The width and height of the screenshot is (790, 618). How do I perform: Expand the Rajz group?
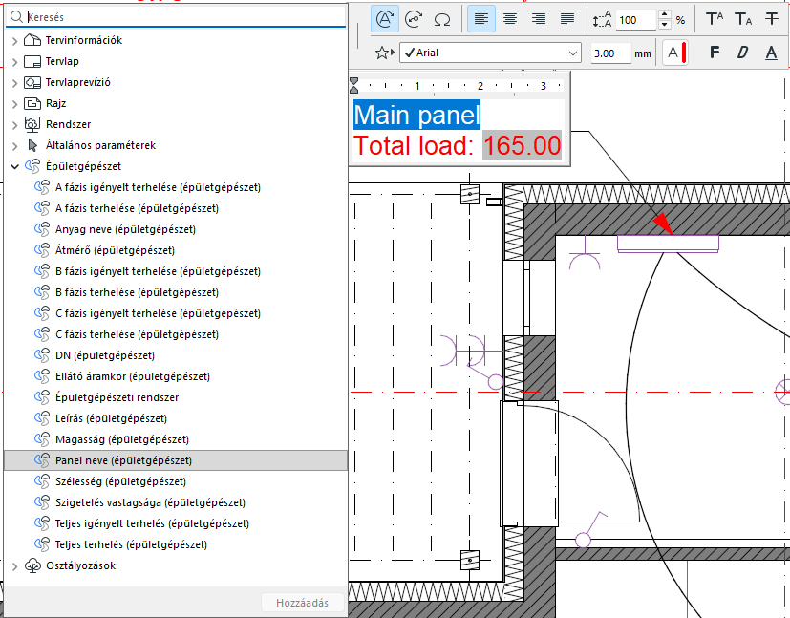tap(14, 104)
